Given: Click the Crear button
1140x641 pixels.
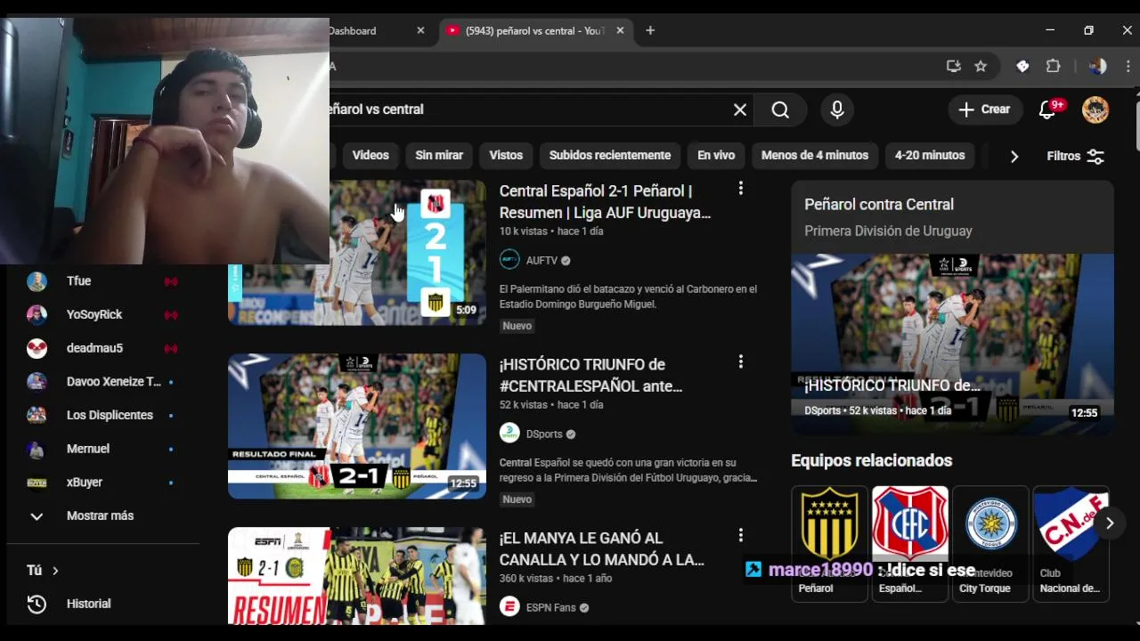Looking at the screenshot, I should [985, 110].
